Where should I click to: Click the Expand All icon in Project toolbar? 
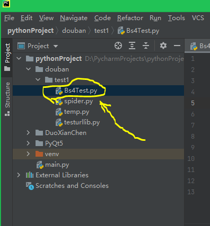coord(132,46)
